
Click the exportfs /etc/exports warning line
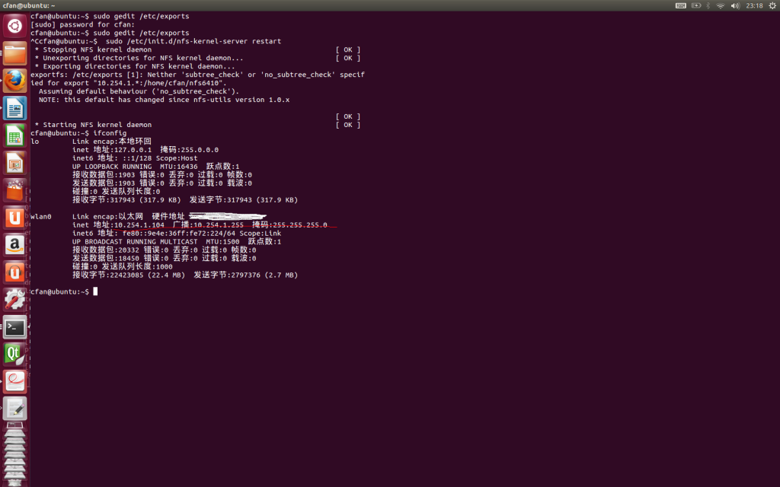(x=197, y=75)
